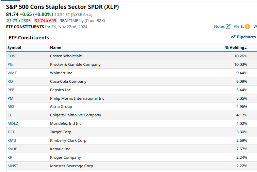
Task: Select the Kimberly-Clark Corp name cell
Action: (x=68, y=141)
